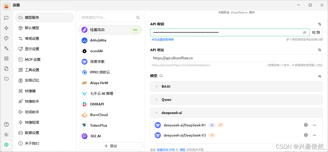
Task: Select DMXAPI provider
Action: tap(110, 104)
